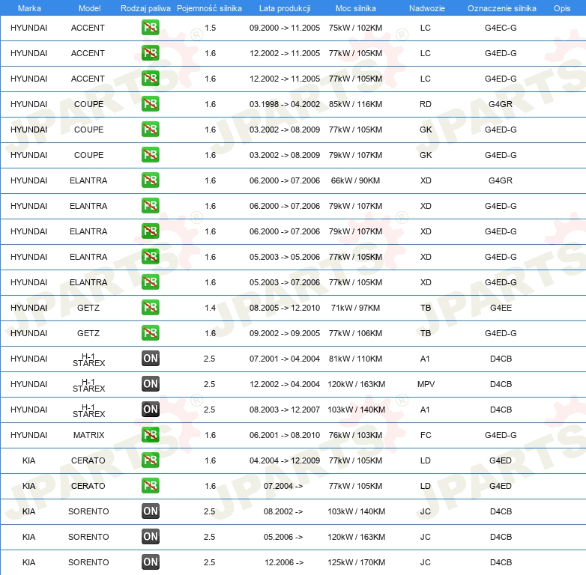Click the 05.2006 -> production date cell
586x575 pixels.
tap(283, 537)
